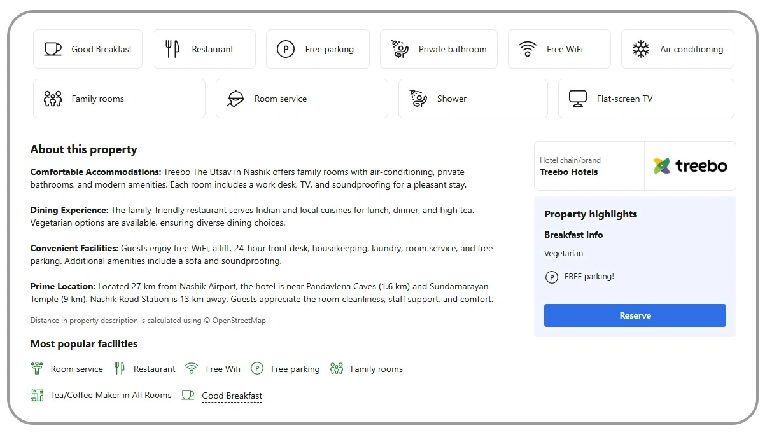Click the Shower amenity icon
This screenshot has width=765, height=435.
pos(418,98)
